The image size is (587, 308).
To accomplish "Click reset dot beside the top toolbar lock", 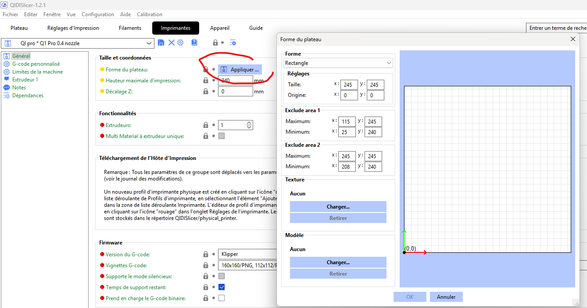I will pyautogui.click(x=222, y=42).
